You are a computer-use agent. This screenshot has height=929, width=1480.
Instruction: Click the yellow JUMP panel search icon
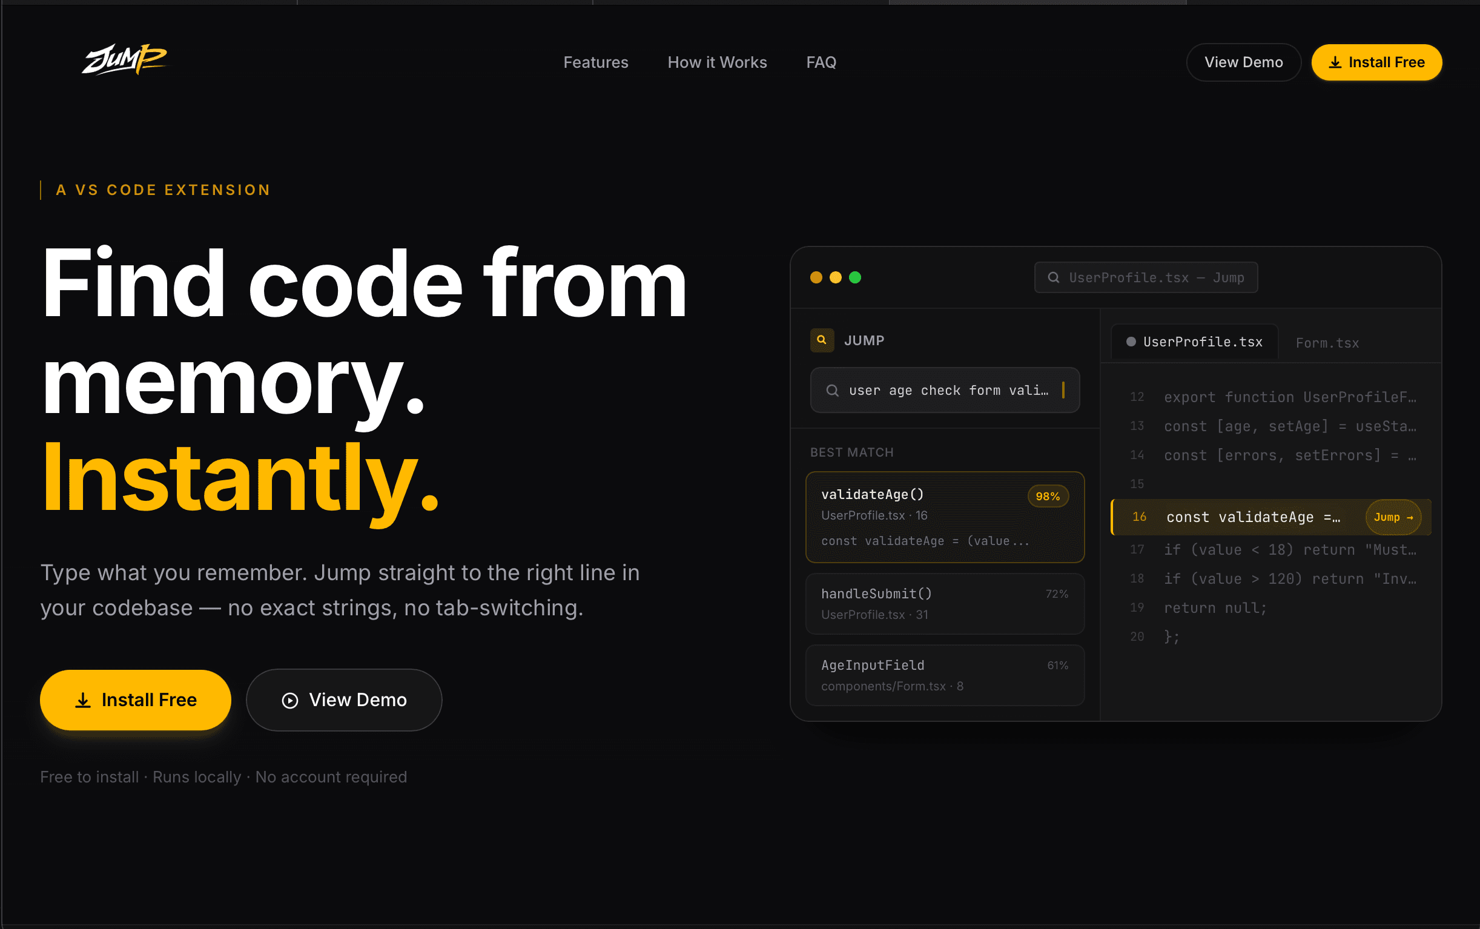821,340
